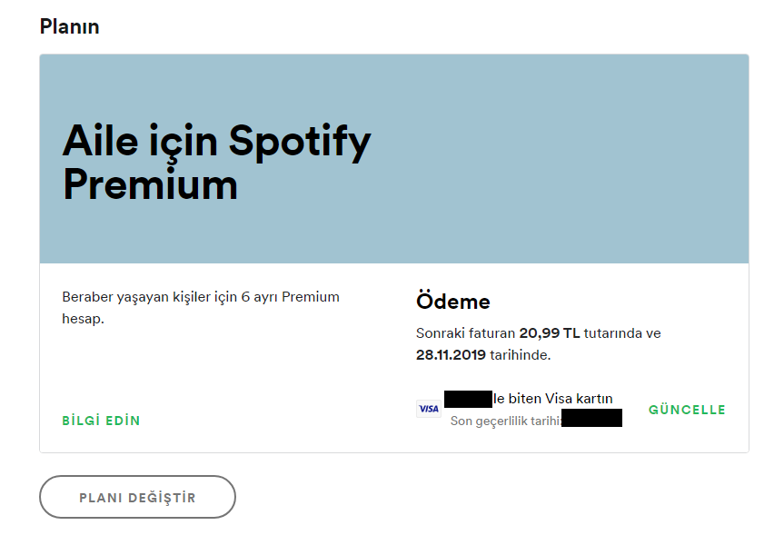Click the le biten Visa kartın text
This screenshot has width=784, height=555.
(x=552, y=399)
